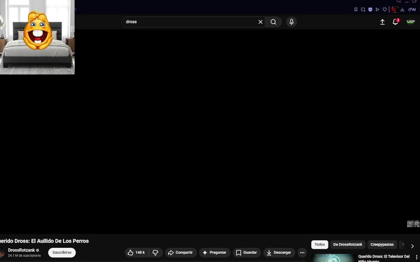Click the '24.1 M de suscriptores' text
Screen dimensions: 420x262
coord(24,255)
